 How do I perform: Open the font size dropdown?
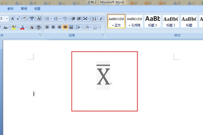point(7,19)
